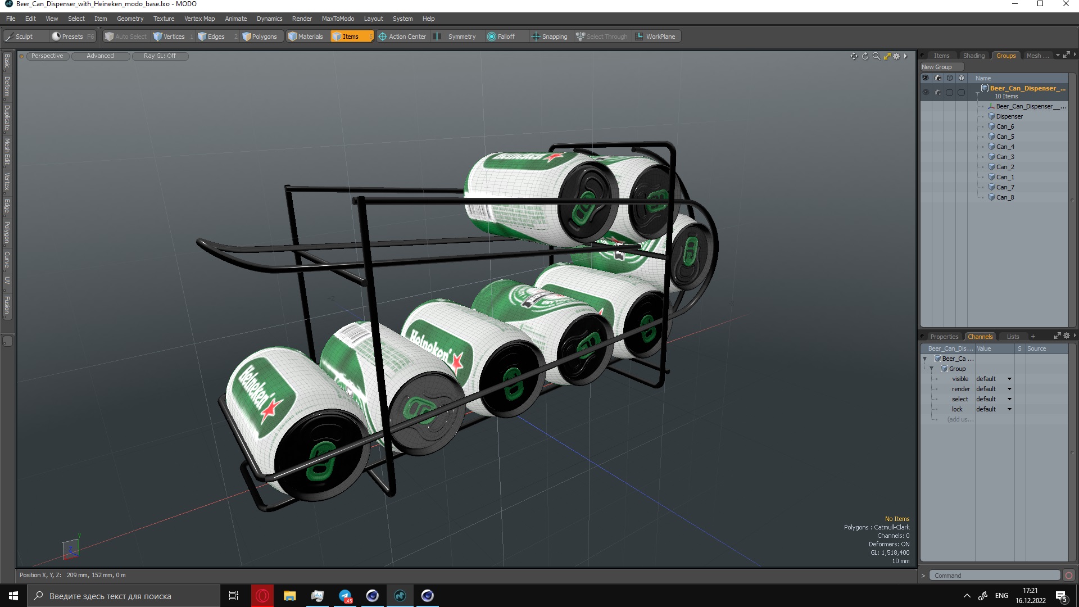
Task: Open the Action Center options
Action: [402, 37]
